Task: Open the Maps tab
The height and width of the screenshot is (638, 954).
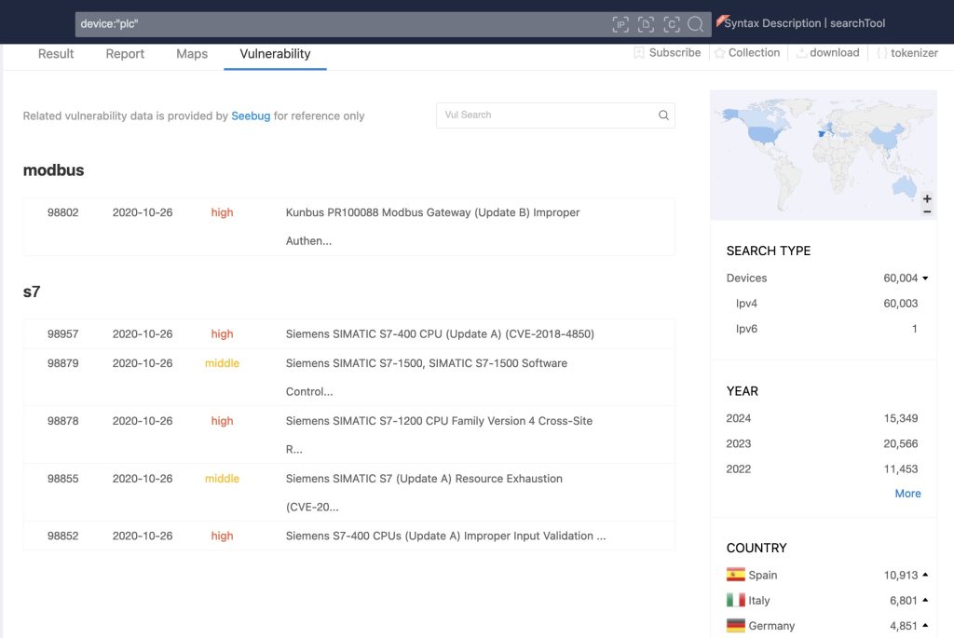Action: (x=192, y=53)
